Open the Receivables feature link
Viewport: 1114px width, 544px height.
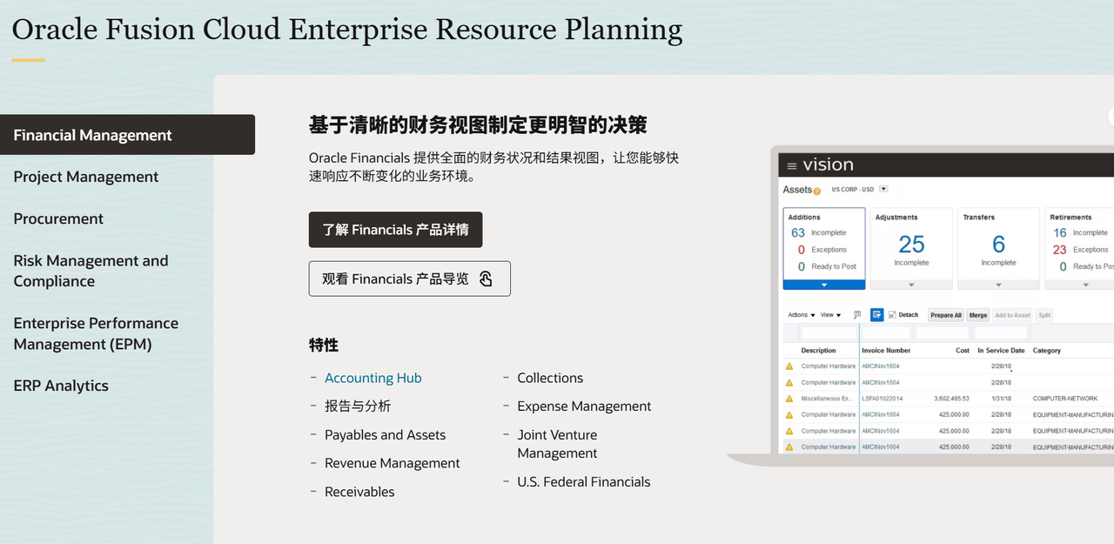359,492
